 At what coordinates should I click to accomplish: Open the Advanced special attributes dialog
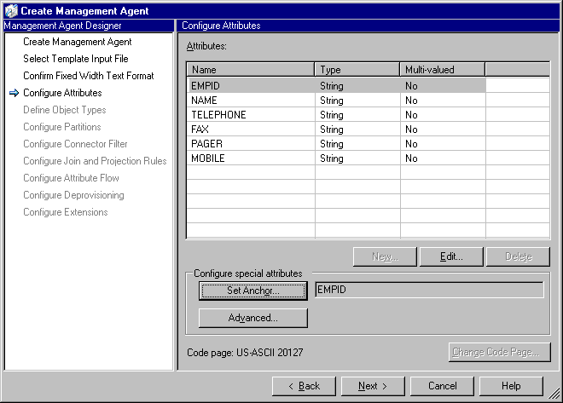(252, 318)
